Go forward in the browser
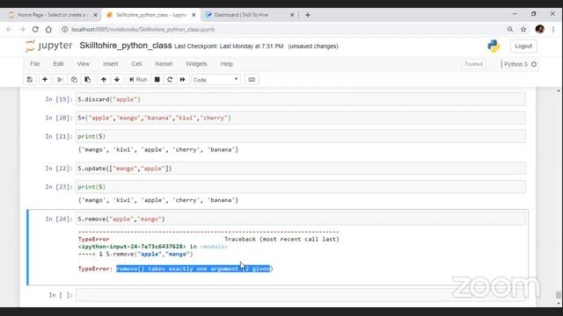The image size is (563, 316). (x=22, y=29)
